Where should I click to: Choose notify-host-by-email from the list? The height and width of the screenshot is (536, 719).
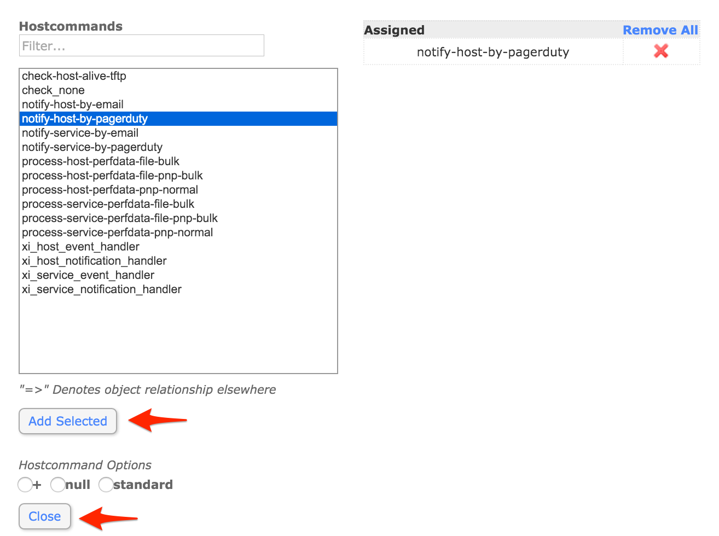[x=73, y=104]
